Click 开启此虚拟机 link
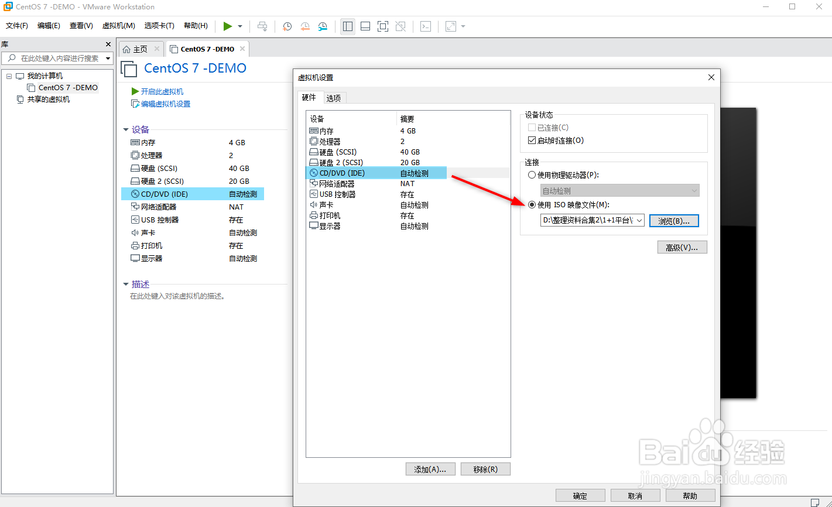This screenshot has height=507, width=832. [162, 92]
